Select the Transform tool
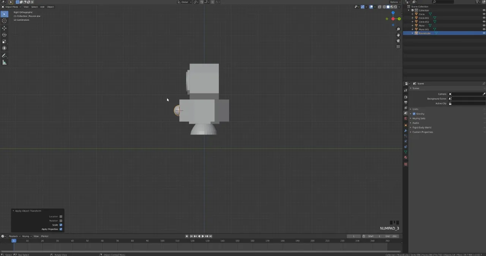The height and width of the screenshot is (256, 486). click(4, 48)
